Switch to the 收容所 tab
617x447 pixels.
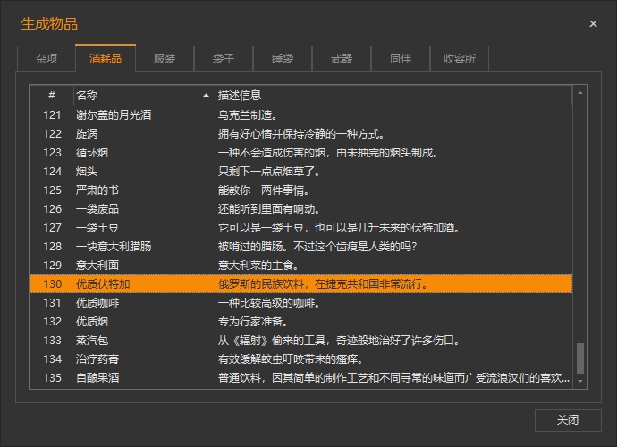coord(460,59)
